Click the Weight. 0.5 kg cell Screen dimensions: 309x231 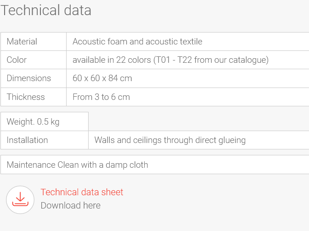(45, 121)
